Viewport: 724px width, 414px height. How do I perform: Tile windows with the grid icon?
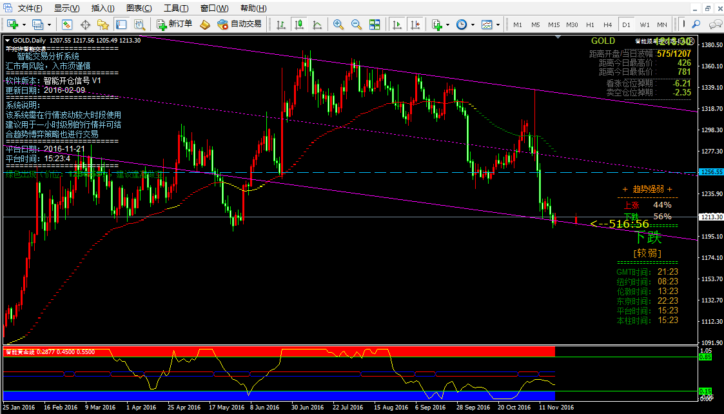[375, 25]
